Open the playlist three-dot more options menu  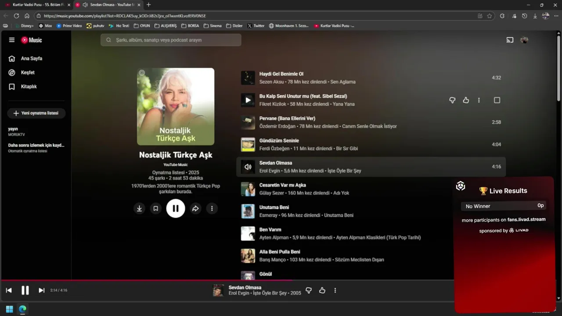click(212, 208)
